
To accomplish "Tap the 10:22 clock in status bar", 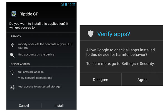I will [x=72, y=4].
